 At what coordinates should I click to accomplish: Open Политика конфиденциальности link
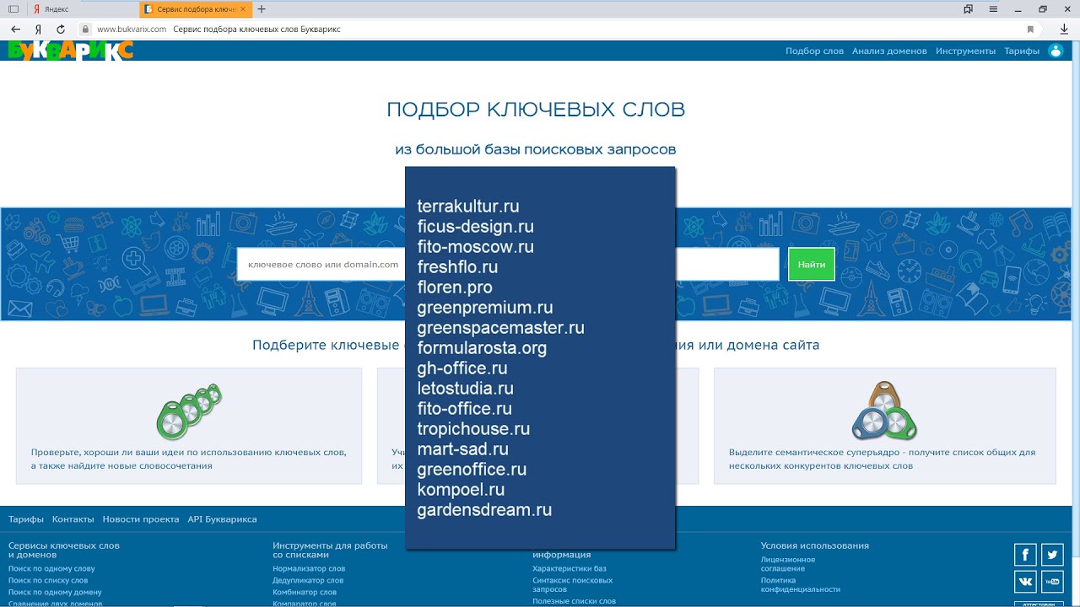[801, 584]
